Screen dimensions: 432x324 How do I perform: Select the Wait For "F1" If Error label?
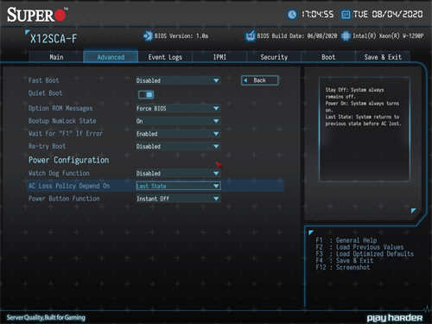[x=66, y=134]
